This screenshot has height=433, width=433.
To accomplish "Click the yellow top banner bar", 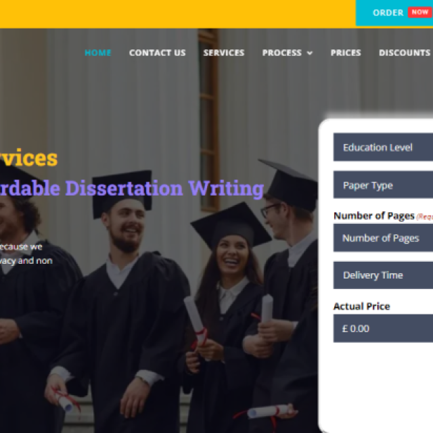I will (x=177, y=14).
